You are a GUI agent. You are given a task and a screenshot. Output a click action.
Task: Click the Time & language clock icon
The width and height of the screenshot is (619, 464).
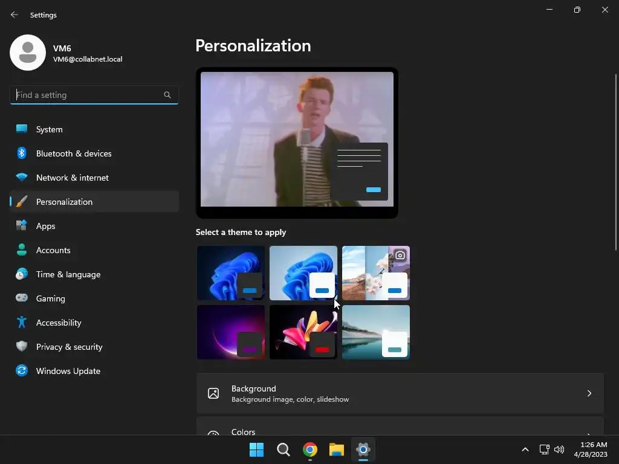point(22,274)
